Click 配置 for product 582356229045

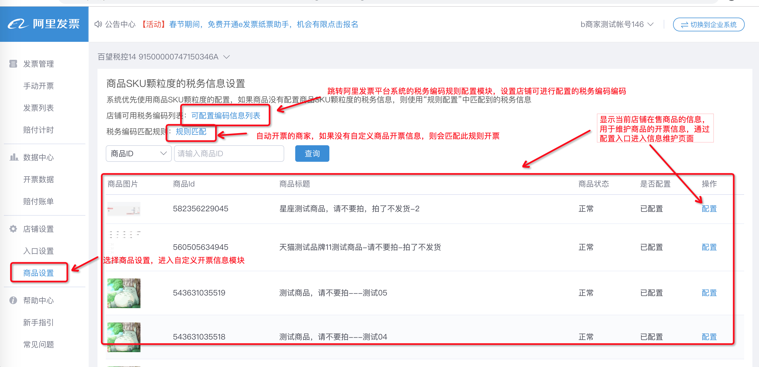[x=709, y=209]
